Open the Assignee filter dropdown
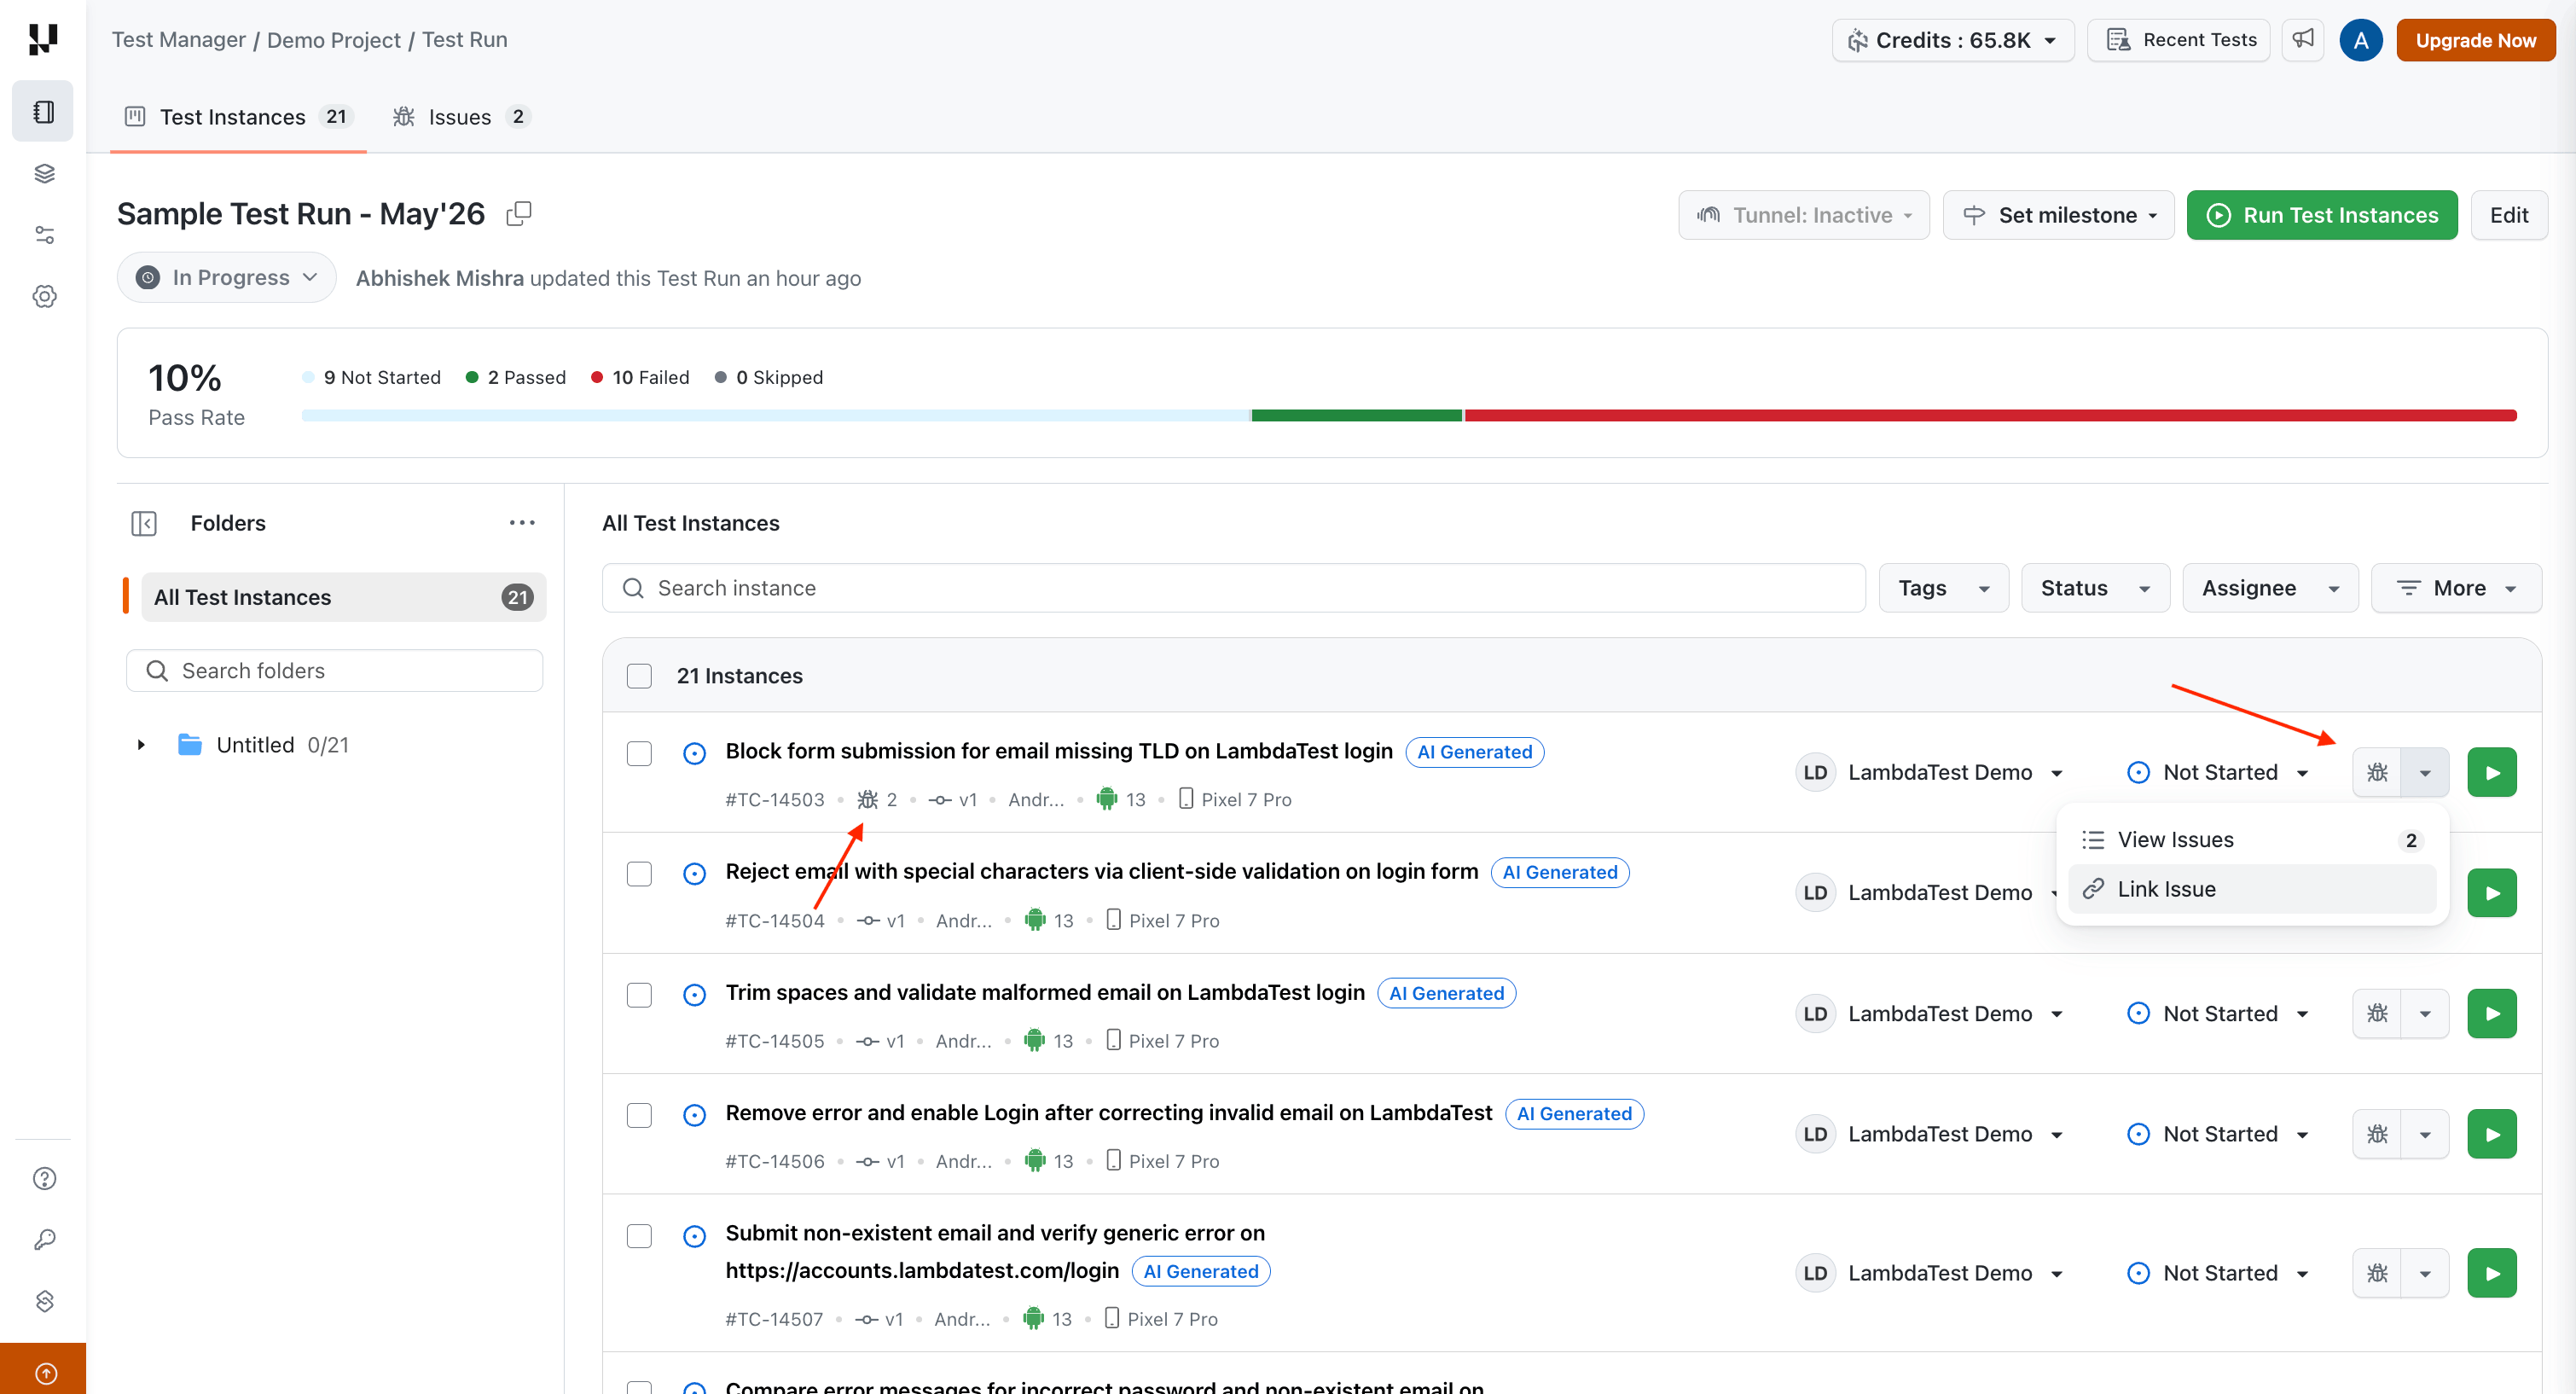The width and height of the screenshot is (2576, 1394). click(2270, 588)
